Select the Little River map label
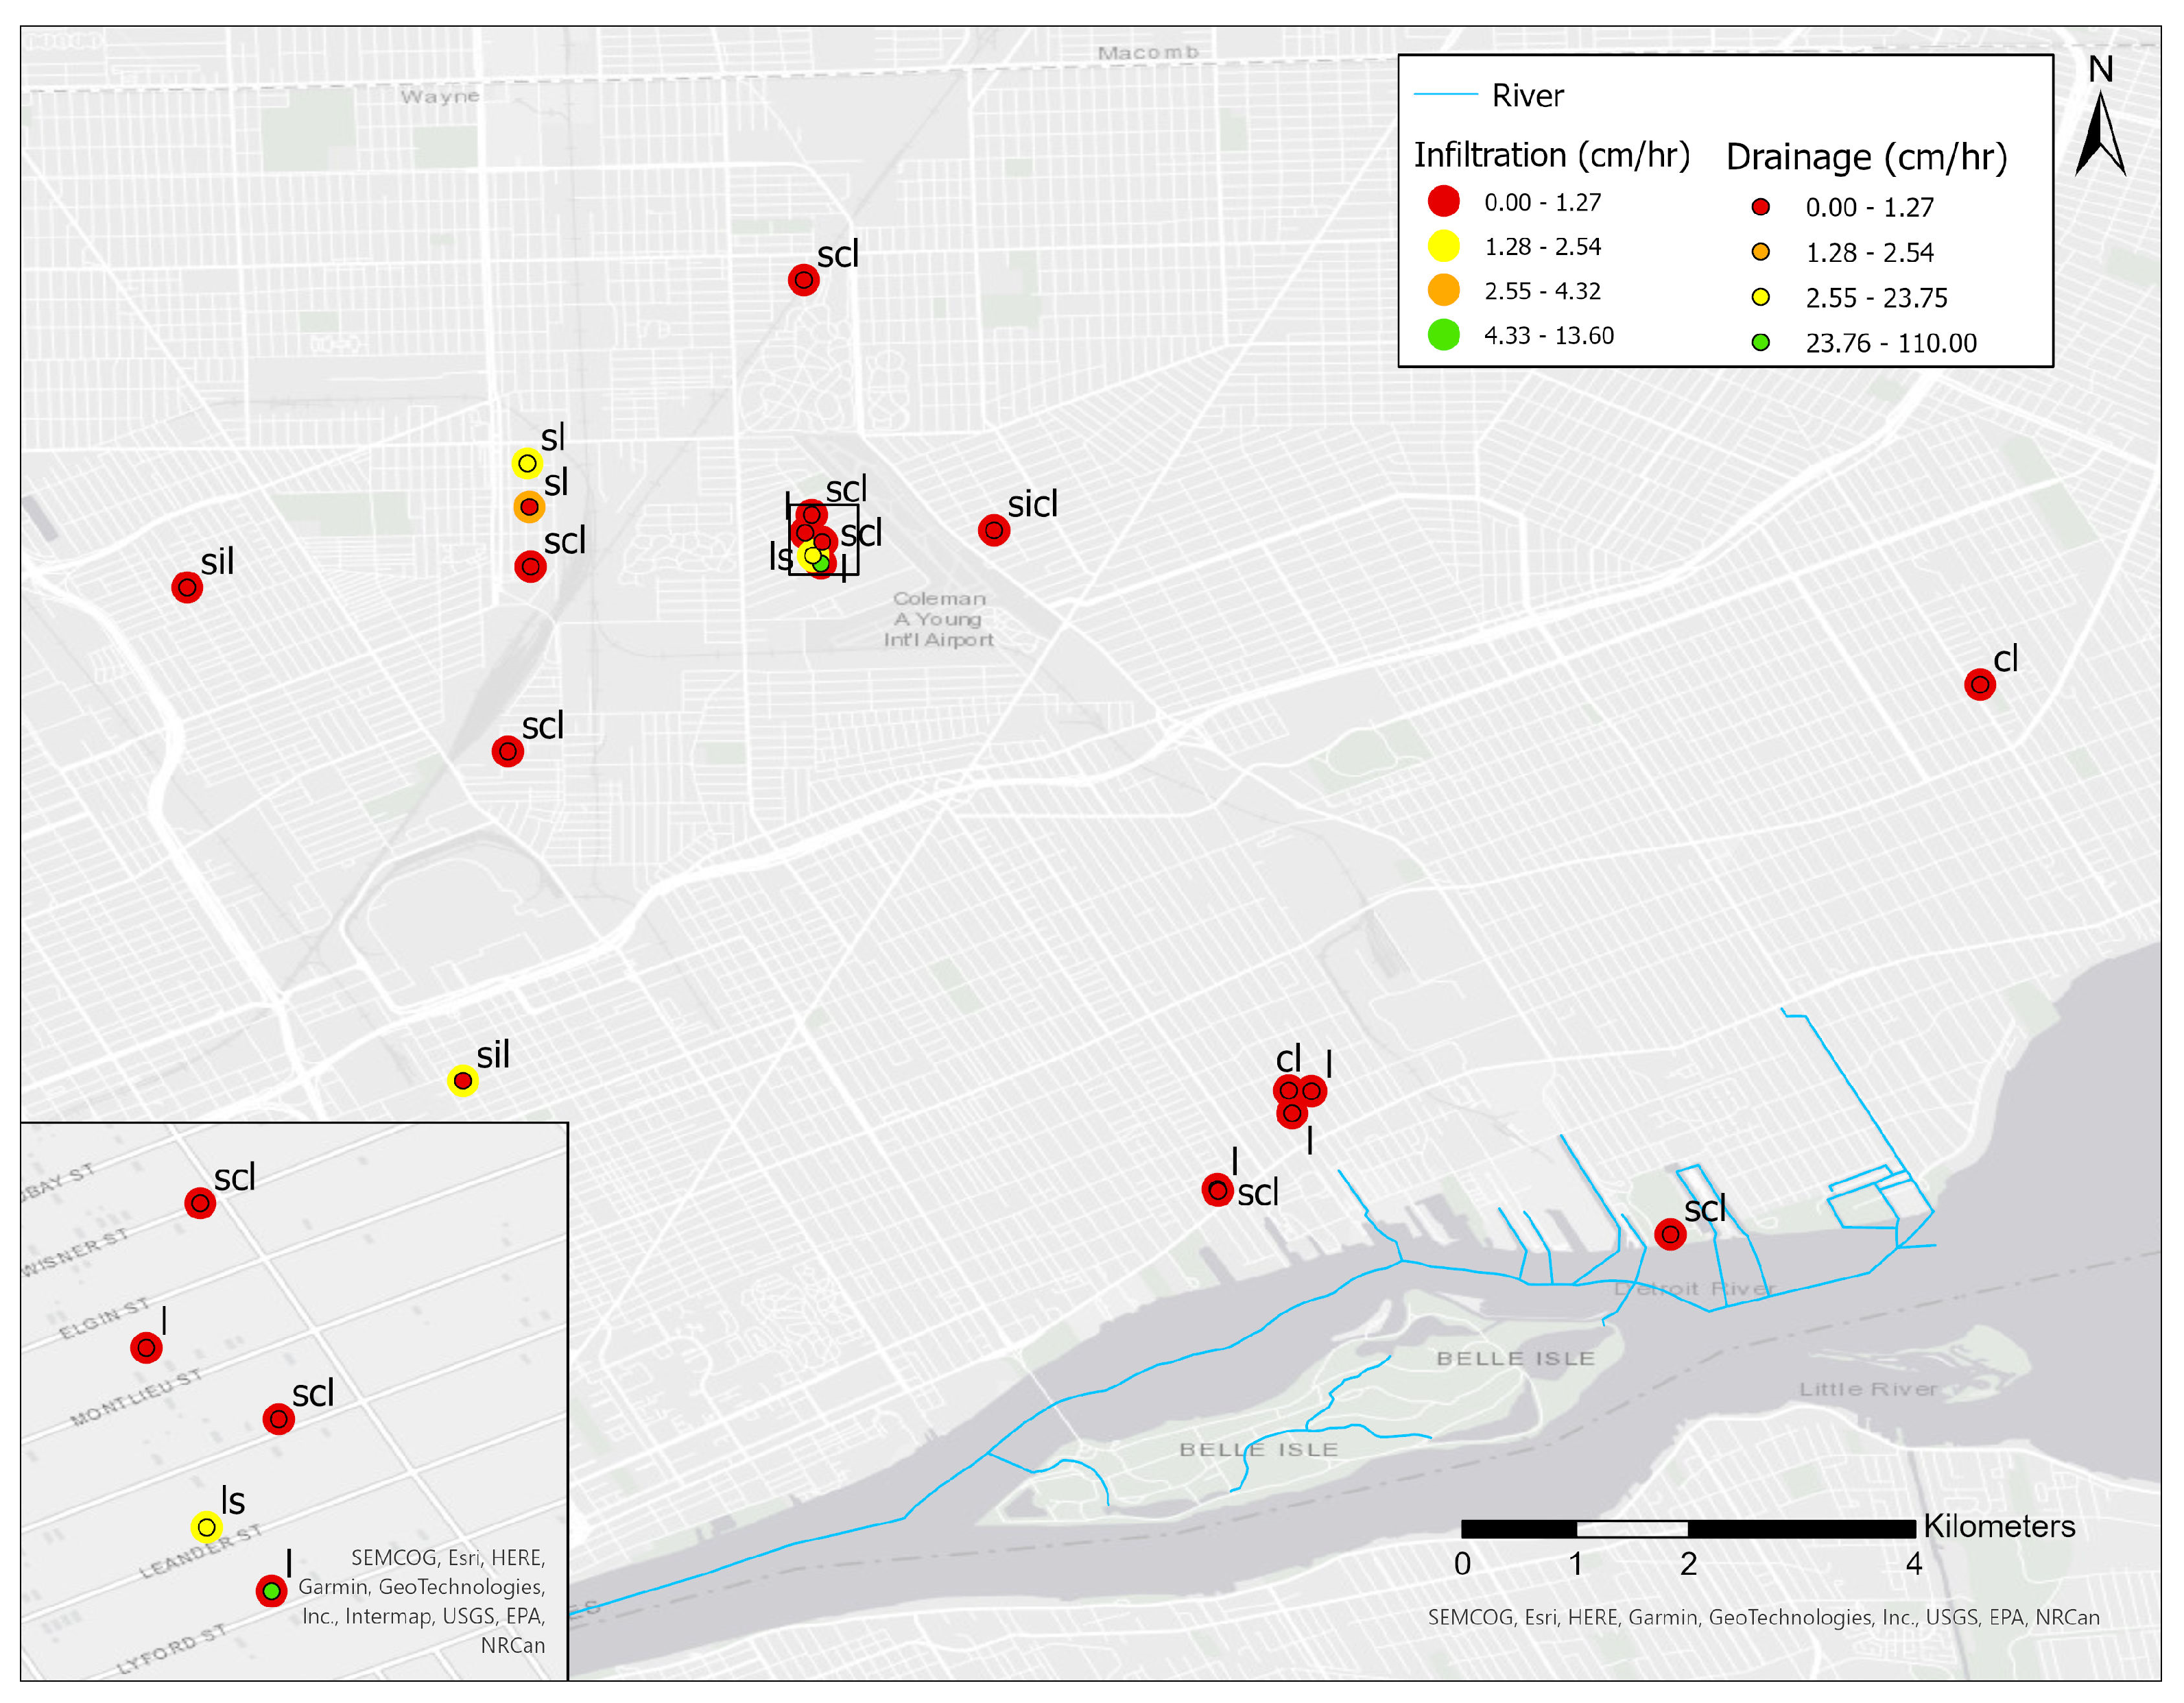Image resolution: width=2184 pixels, height=1703 pixels. (1867, 1389)
